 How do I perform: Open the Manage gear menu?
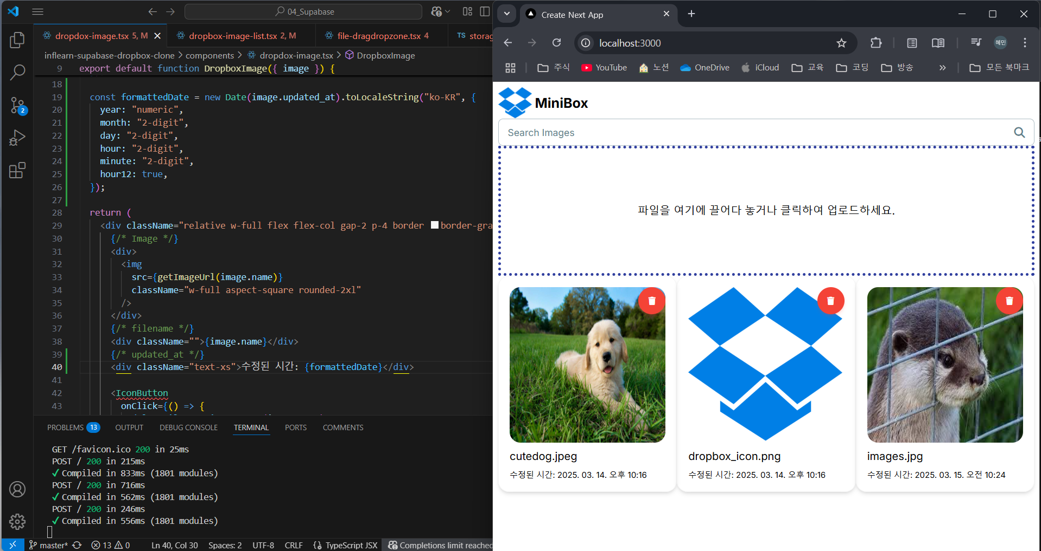[17, 522]
